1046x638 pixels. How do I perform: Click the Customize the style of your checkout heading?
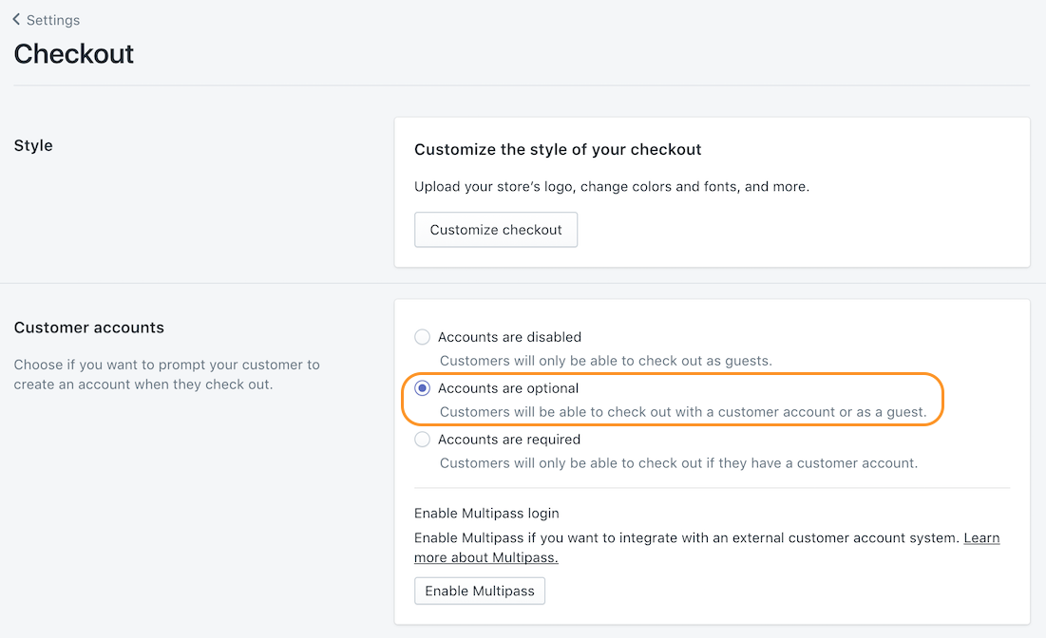tap(558, 149)
